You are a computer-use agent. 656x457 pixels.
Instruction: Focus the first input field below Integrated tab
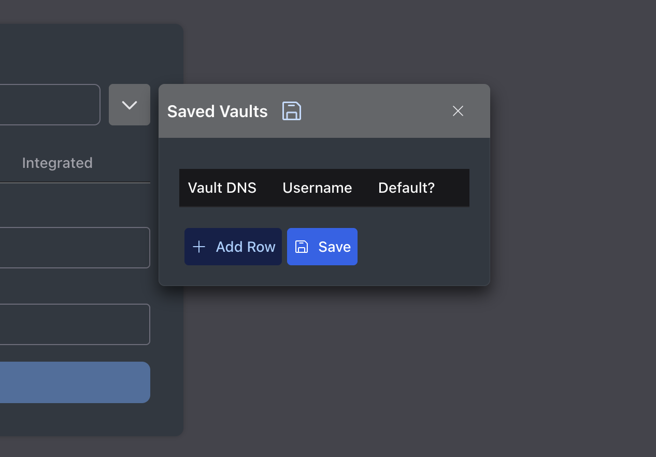point(73,248)
